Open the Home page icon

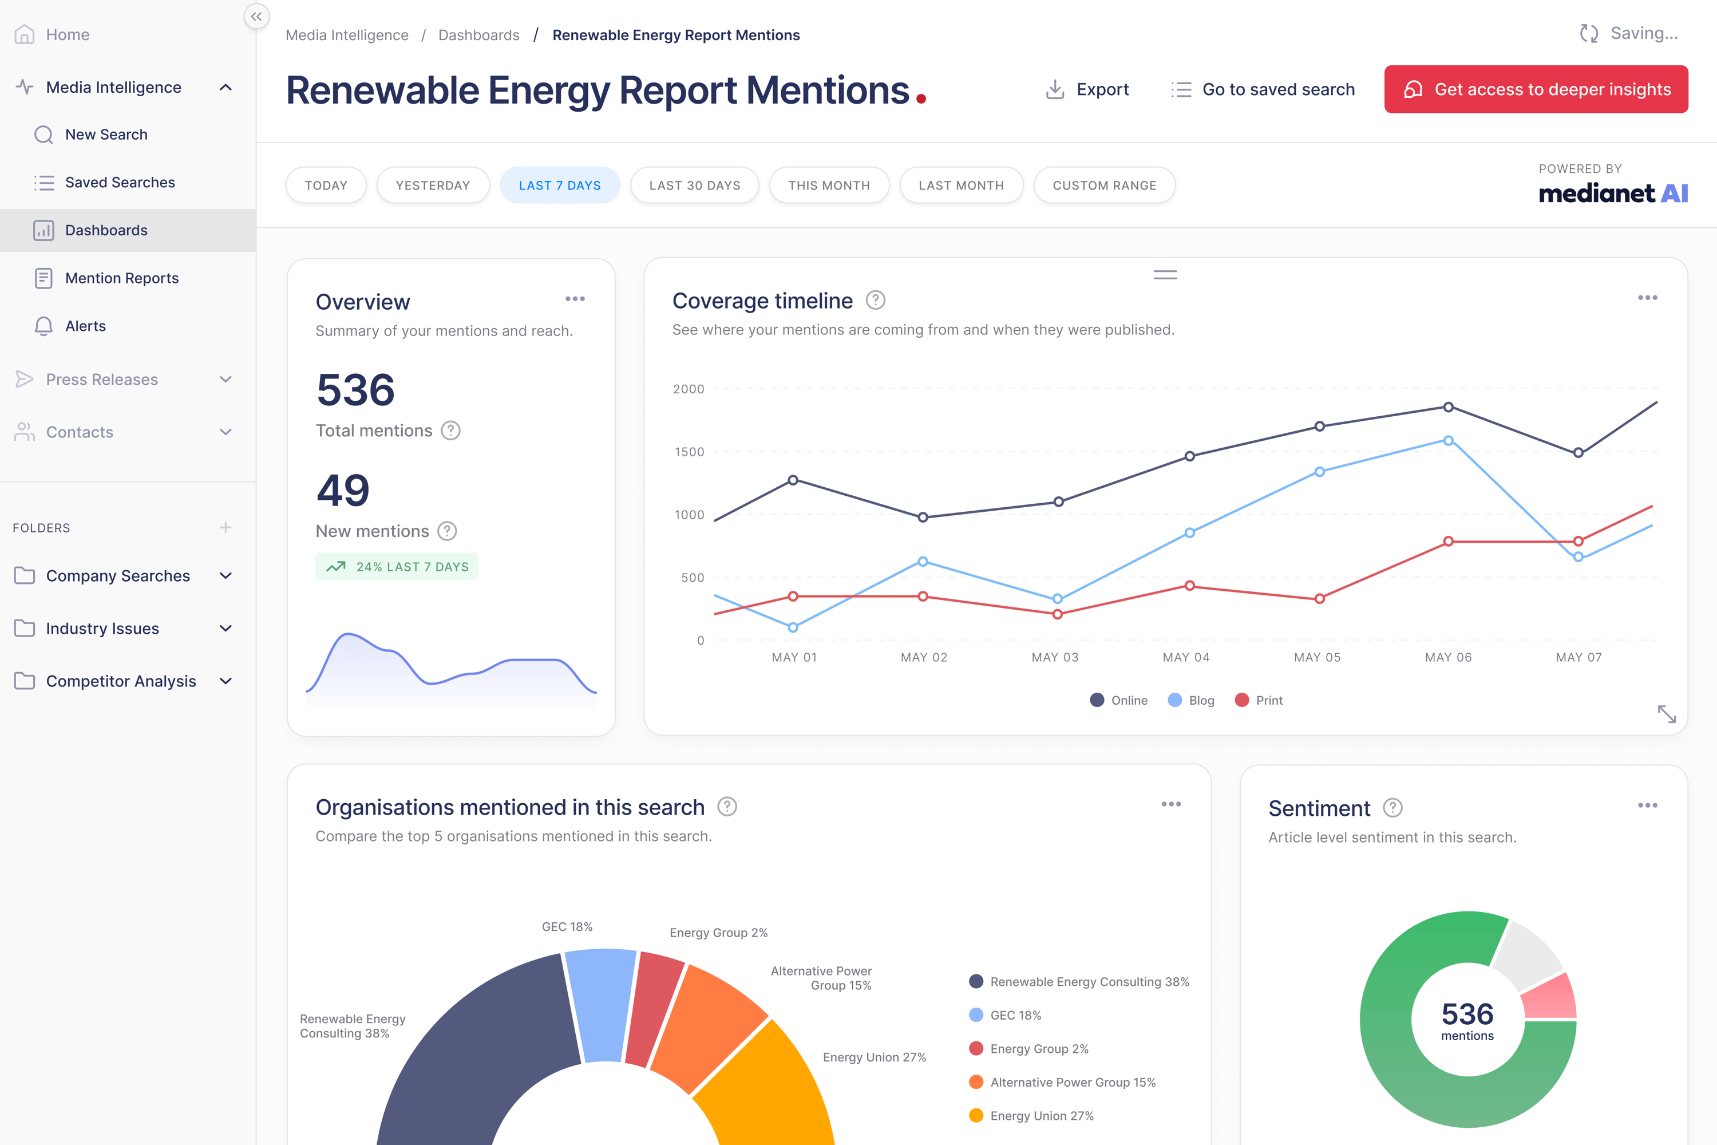pos(25,34)
